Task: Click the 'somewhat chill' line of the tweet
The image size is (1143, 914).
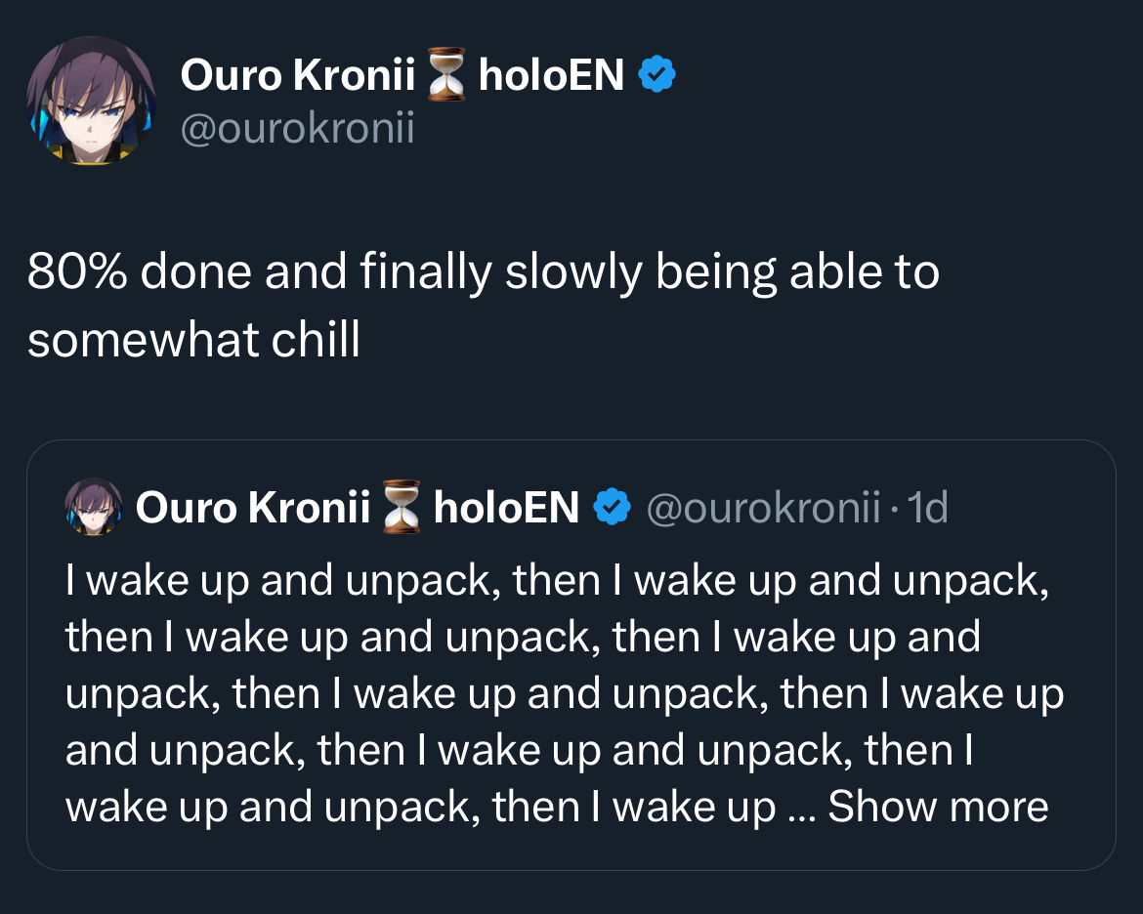Action: tap(193, 340)
